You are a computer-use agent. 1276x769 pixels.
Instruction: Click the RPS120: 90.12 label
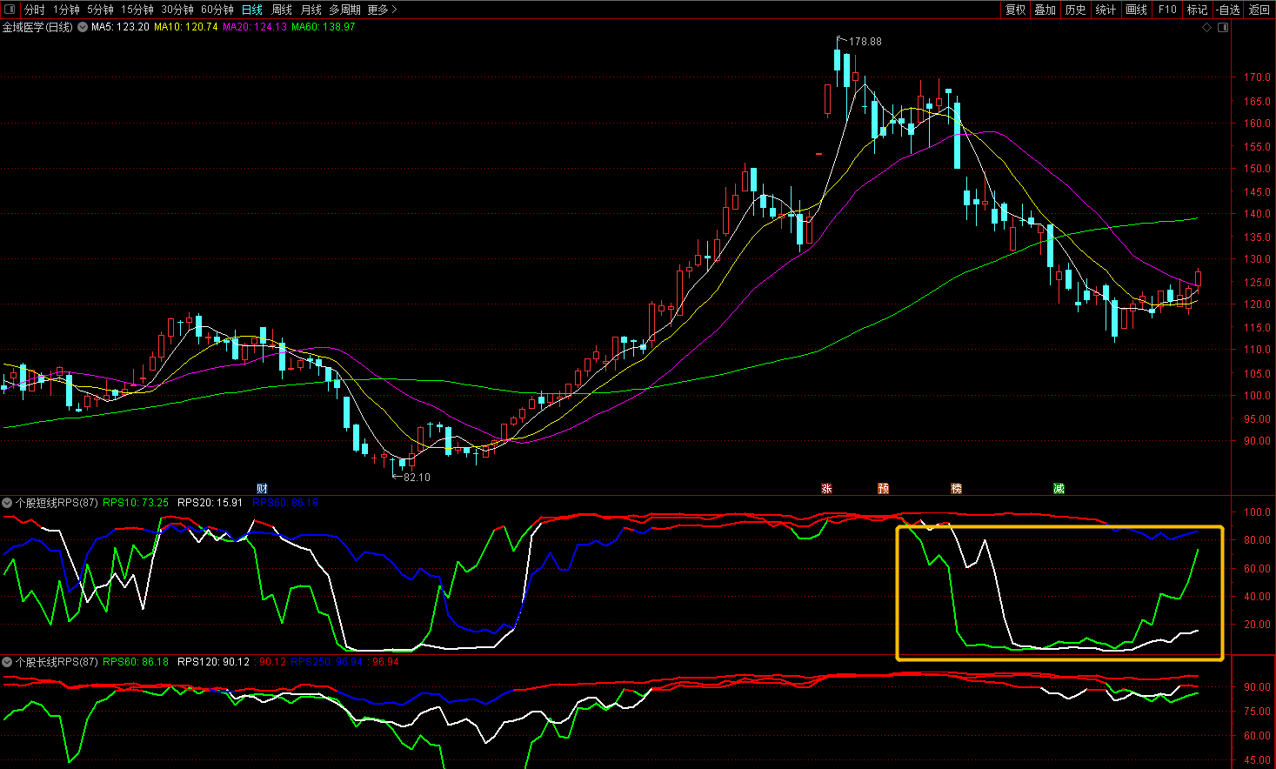pos(214,662)
